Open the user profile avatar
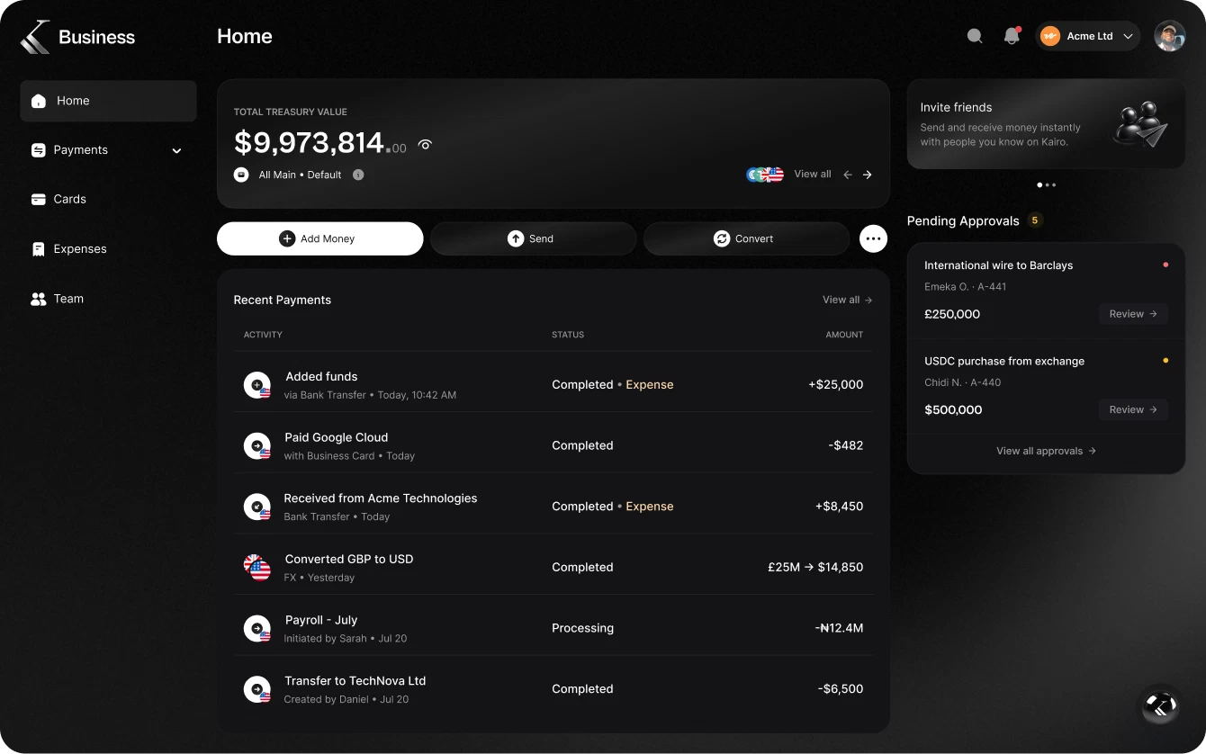 1170,36
